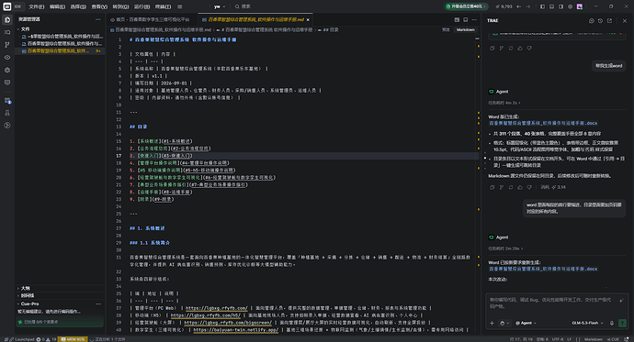Open the hamburger overflow menu icon
The width and height of the screenshot is (634, 342).
[179, 6]
